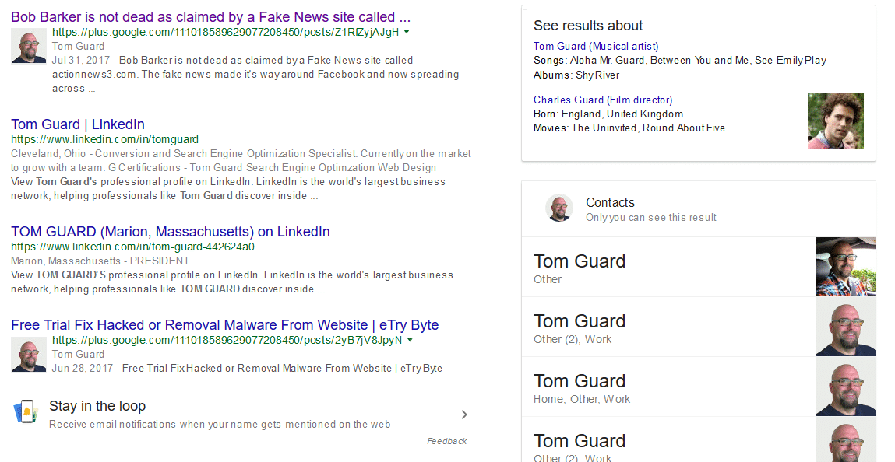The width and height of the screenshot is (895, 462).
Task: Click the Contacts heading
Action: 610,202
